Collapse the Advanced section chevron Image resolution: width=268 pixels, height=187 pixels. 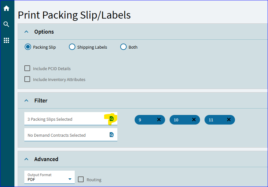click(26, 159)
